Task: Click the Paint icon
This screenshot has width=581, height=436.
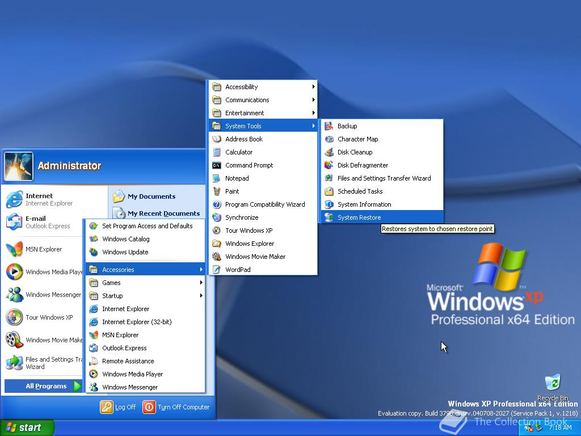Action: [x=217, y=191]
